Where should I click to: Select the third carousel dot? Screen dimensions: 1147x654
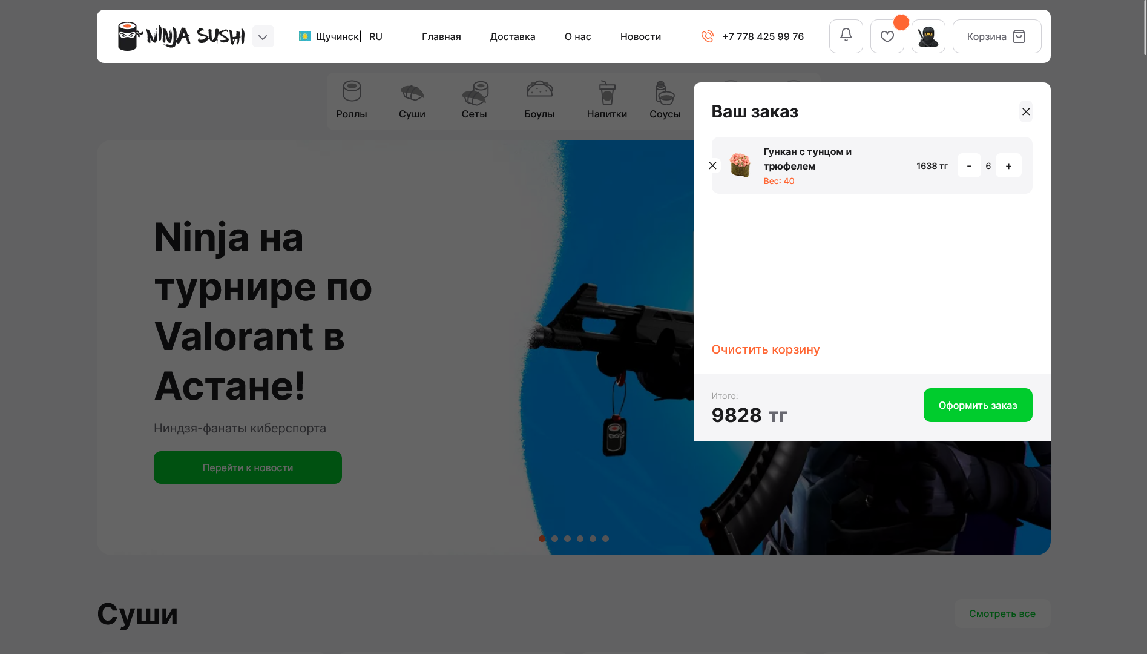567,538
